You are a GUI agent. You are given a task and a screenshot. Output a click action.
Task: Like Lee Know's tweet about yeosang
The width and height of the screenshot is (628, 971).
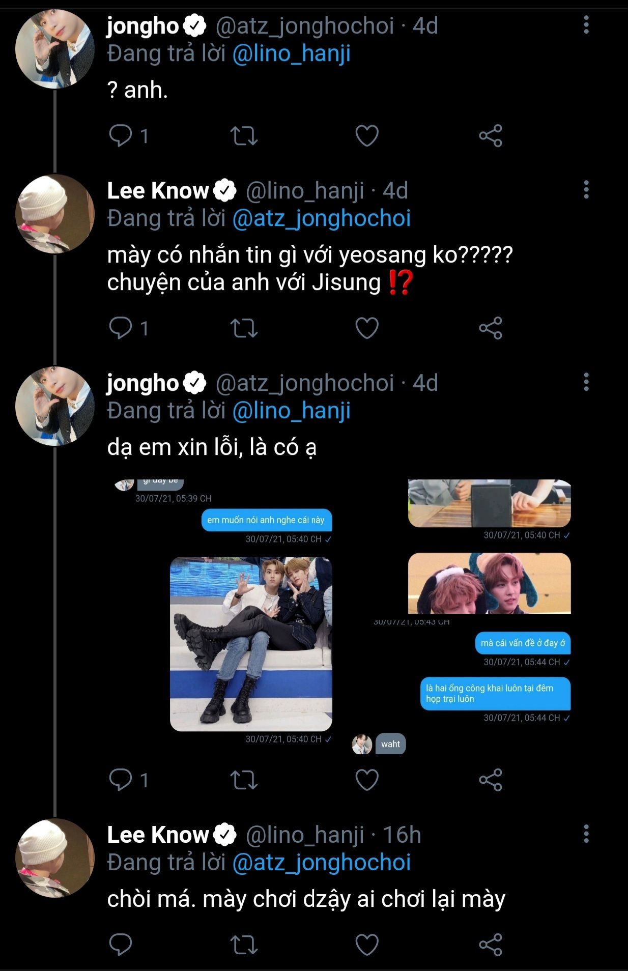366,328
